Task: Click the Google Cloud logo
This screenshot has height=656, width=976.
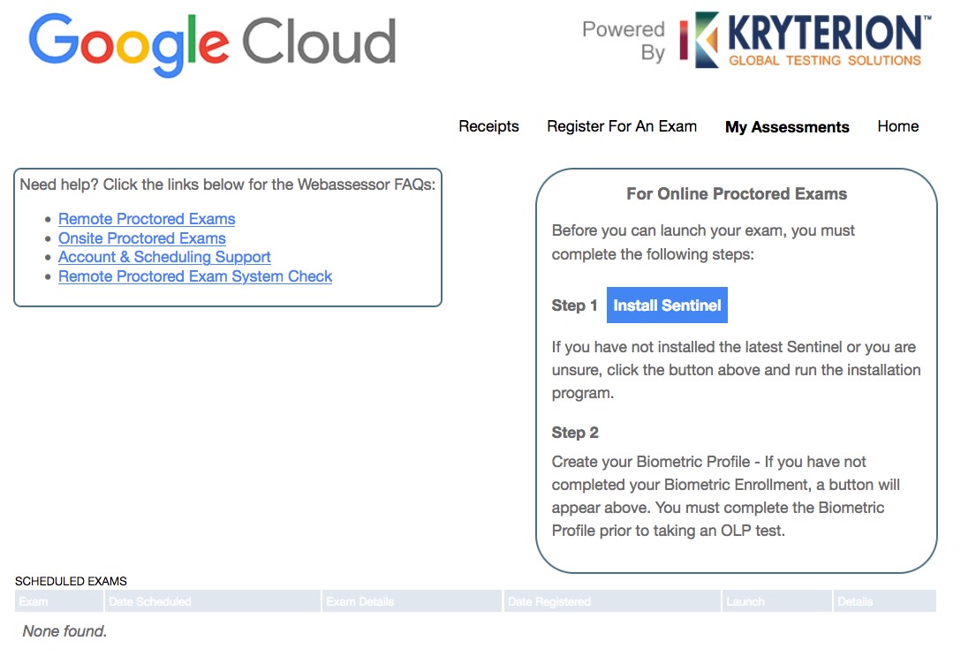Action: point(212,43)
